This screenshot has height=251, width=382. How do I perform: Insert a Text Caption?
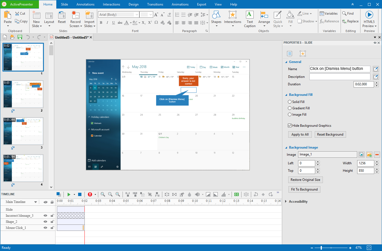(250, 19)
